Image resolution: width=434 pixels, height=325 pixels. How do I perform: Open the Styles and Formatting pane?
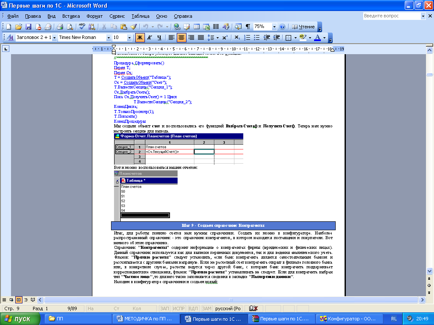(x=10, y=38)
